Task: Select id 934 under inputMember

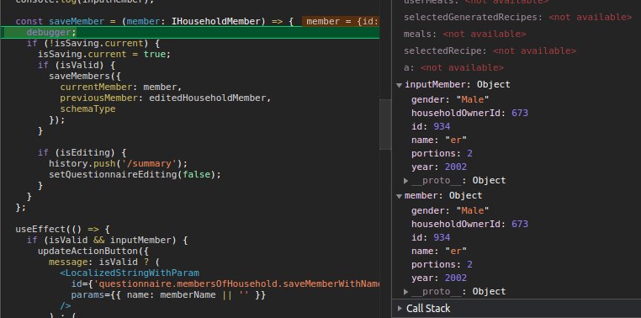Action: pos(431,126)
